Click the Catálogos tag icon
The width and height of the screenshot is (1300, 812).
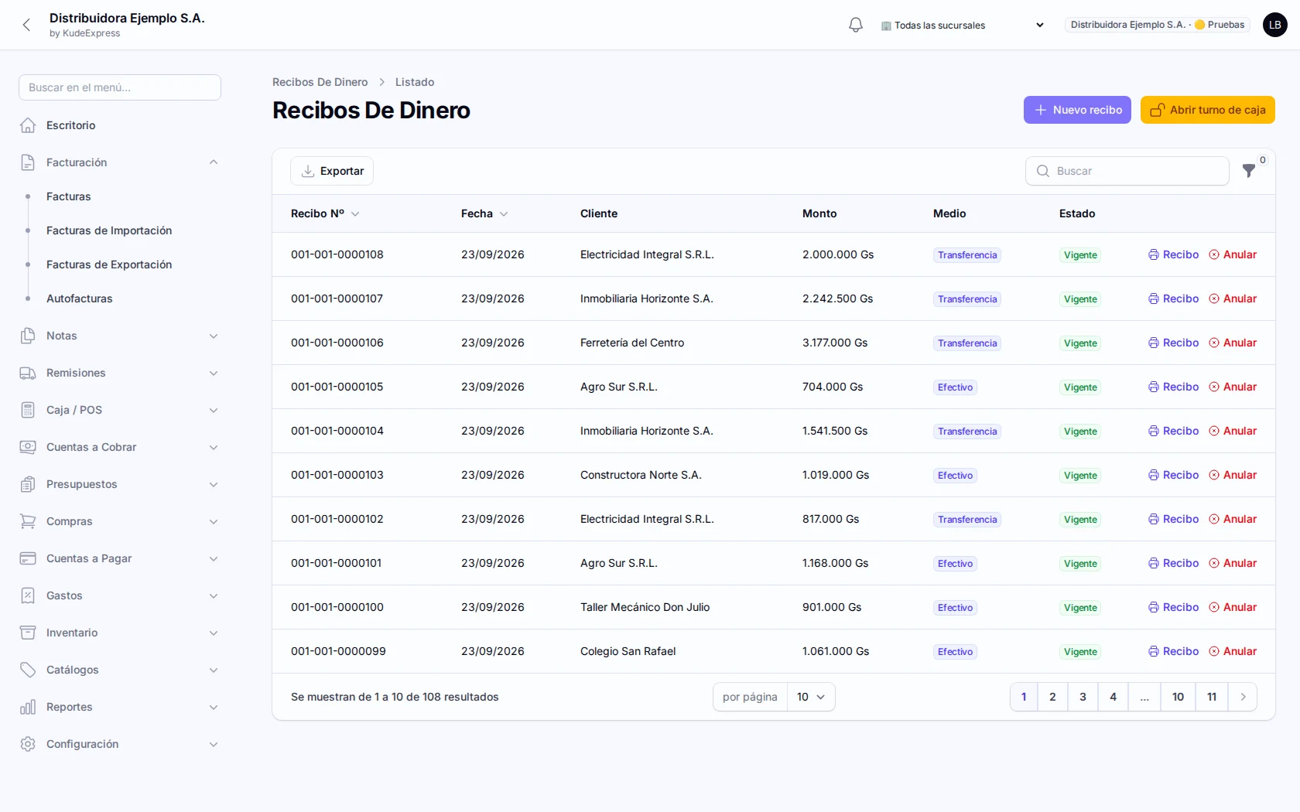pos(28,670)
